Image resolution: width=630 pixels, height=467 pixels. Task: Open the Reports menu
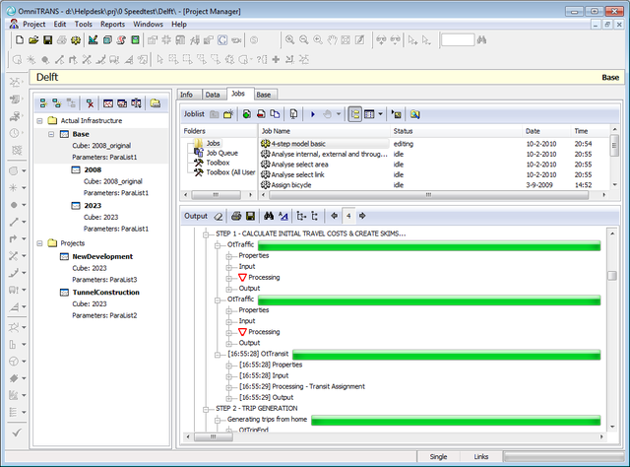tap(112, 24)
